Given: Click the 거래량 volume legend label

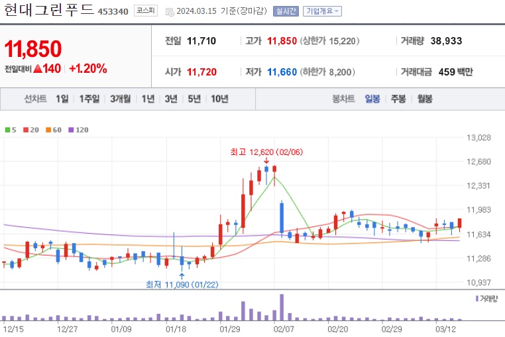Looking at the screenshot, I should 486,299.
